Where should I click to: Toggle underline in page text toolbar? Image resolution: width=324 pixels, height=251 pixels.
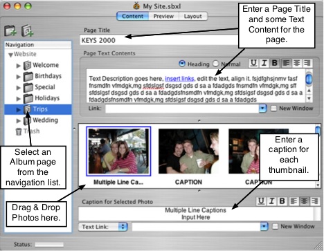[253, 63]
